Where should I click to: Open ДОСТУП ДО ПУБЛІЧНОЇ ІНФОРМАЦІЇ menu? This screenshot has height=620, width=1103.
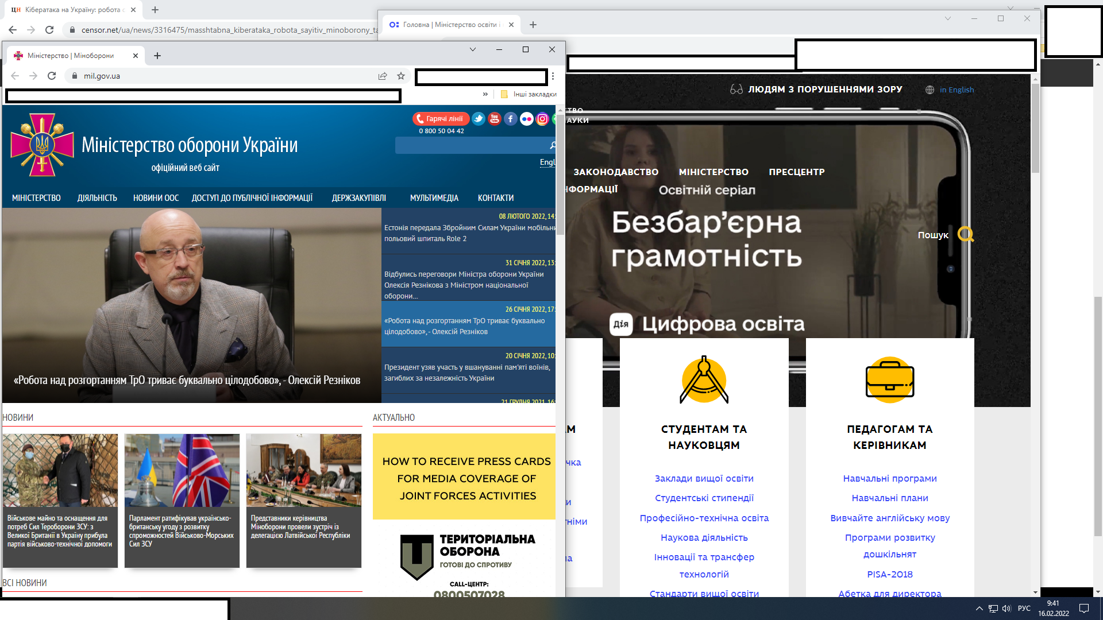pos(252,198)
